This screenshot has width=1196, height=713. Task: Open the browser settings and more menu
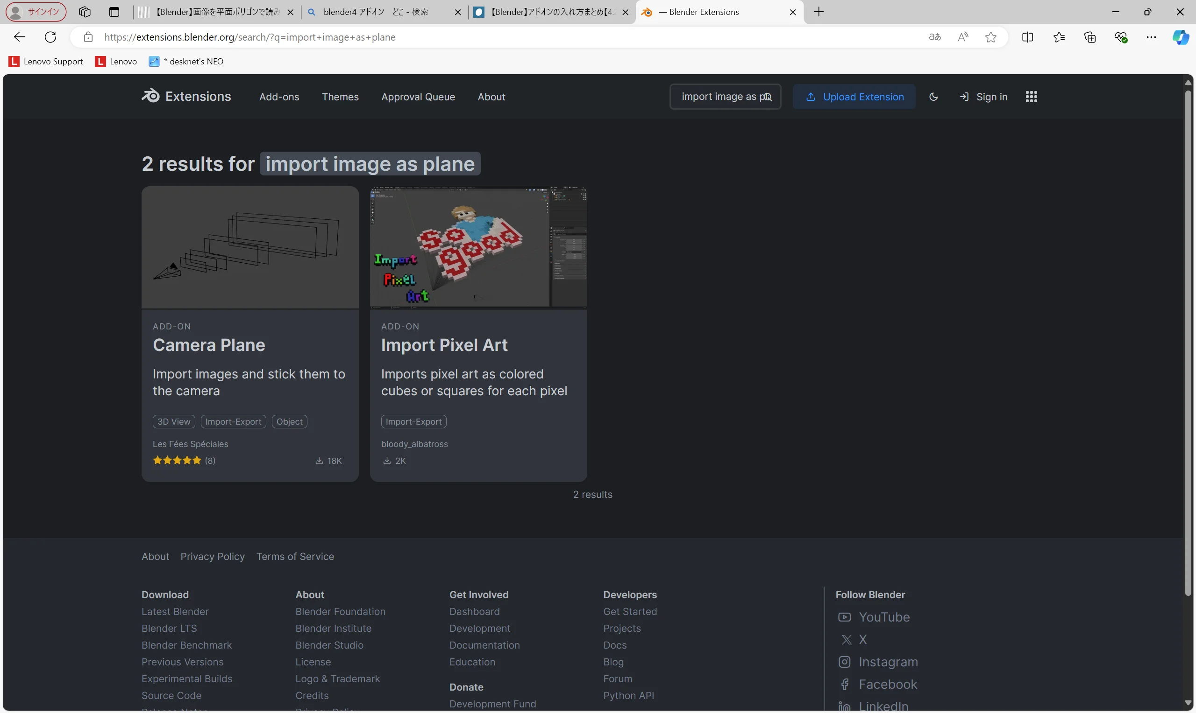1151,37
